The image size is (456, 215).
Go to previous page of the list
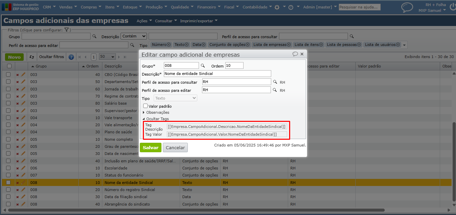pyautogui.click(x=85, y=57)
